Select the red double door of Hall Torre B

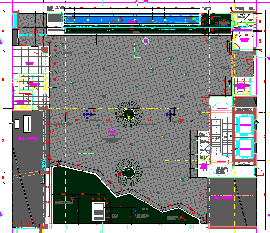(x=204, y=198)
